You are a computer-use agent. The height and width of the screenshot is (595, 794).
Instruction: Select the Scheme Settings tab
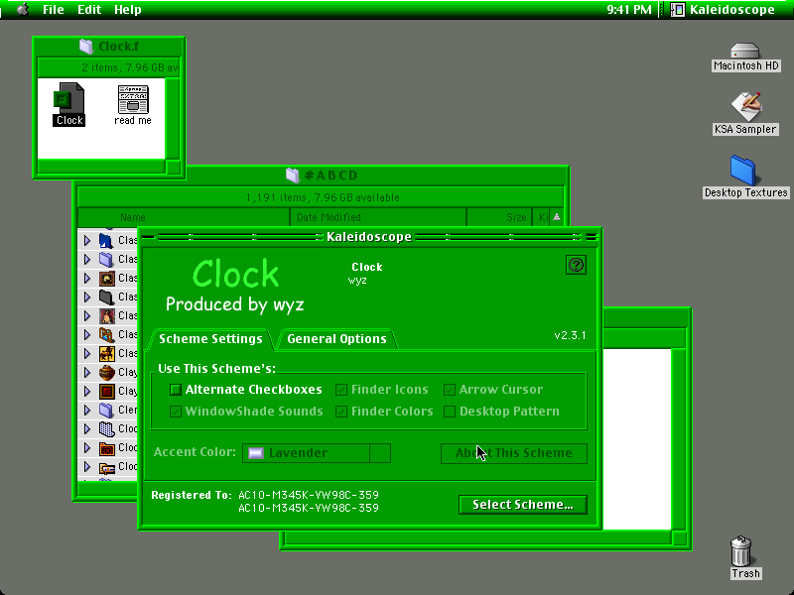(x=210, y=338)
